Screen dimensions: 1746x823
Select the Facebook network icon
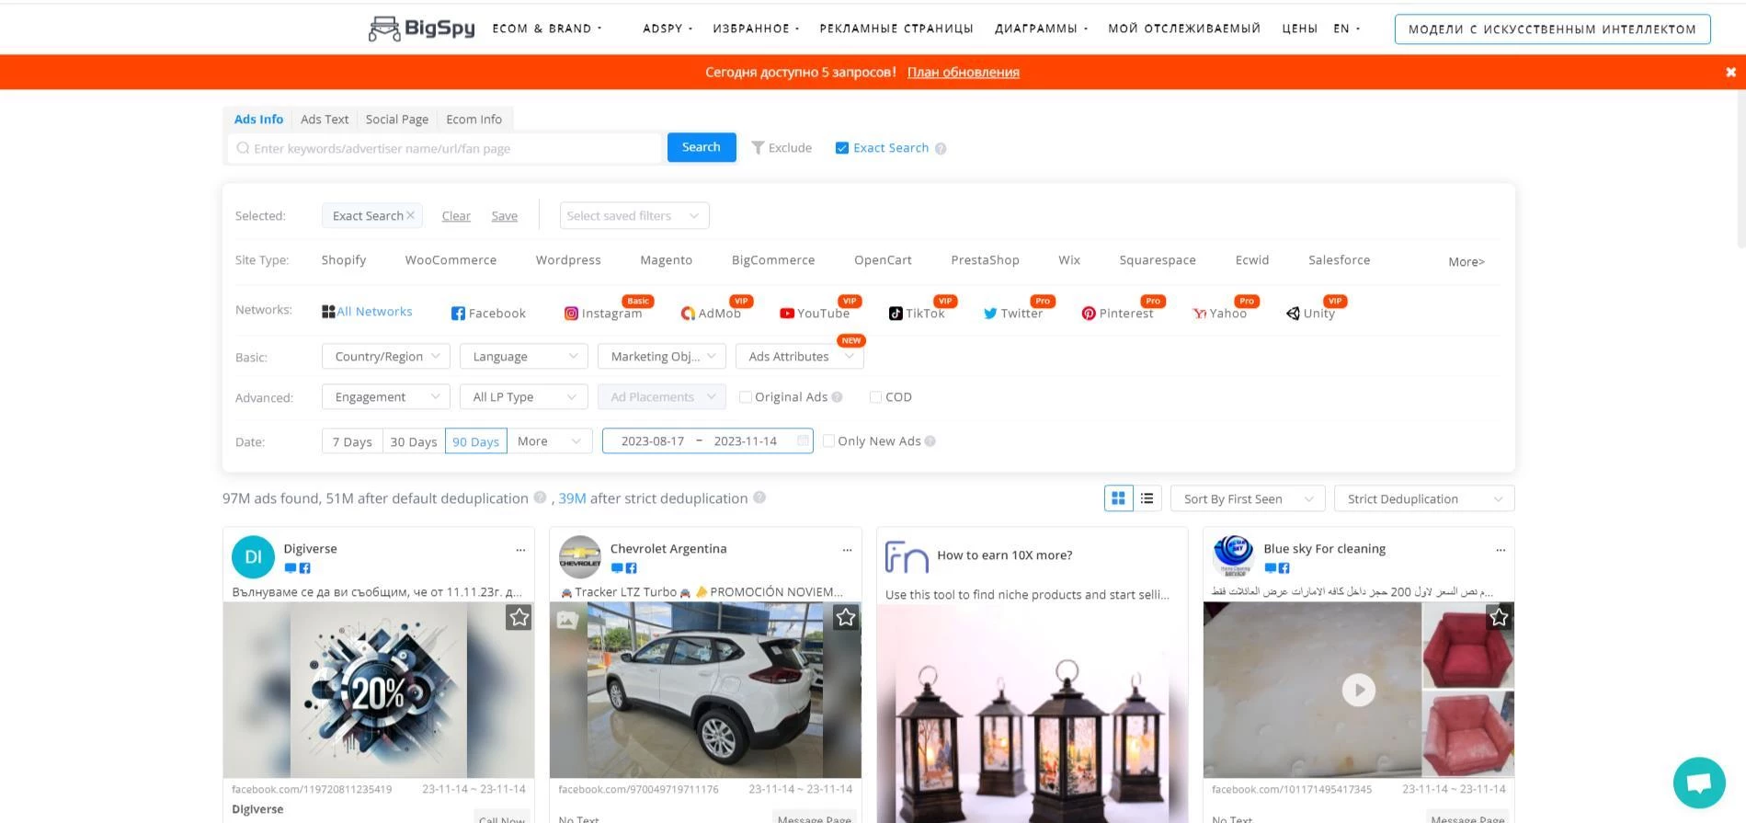(458, 314)
